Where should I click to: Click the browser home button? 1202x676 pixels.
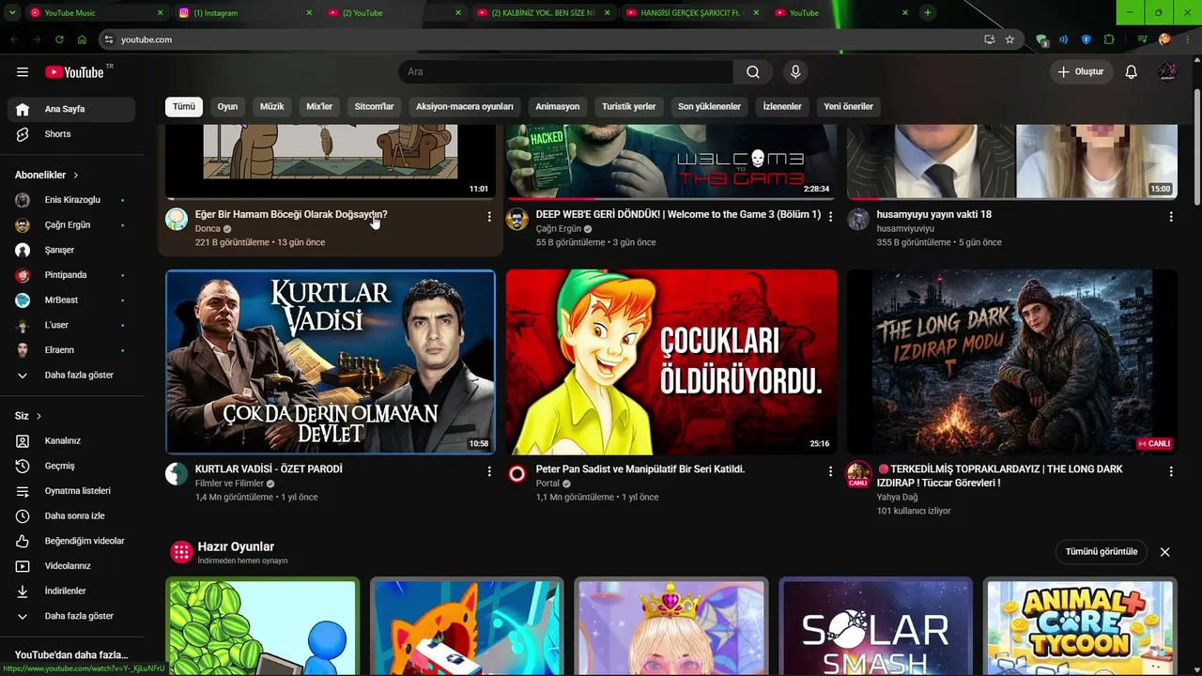pyautogui.click(x=83, y=39)
